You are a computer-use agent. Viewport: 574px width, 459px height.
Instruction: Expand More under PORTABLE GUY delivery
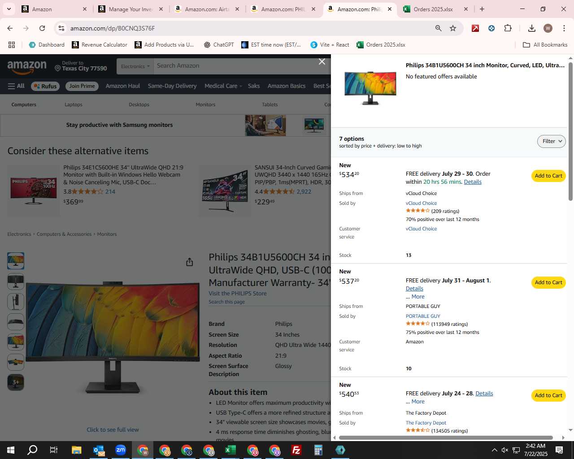418,297
